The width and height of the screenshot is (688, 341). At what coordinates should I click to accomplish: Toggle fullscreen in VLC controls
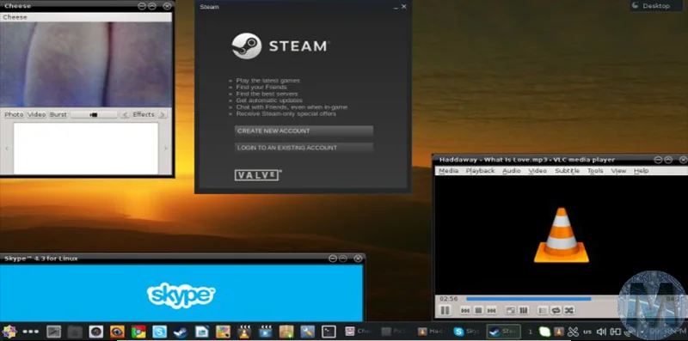pos(510,310)
